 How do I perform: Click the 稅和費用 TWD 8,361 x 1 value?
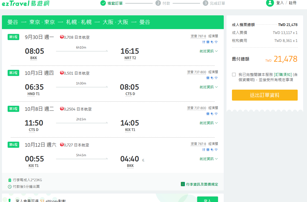286,41
